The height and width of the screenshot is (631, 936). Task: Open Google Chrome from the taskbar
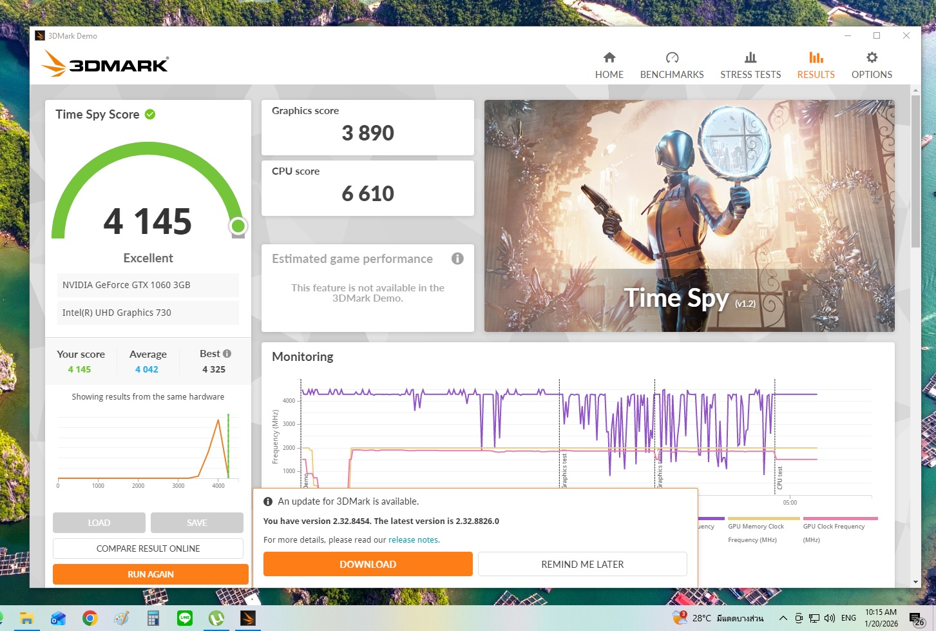90,619
